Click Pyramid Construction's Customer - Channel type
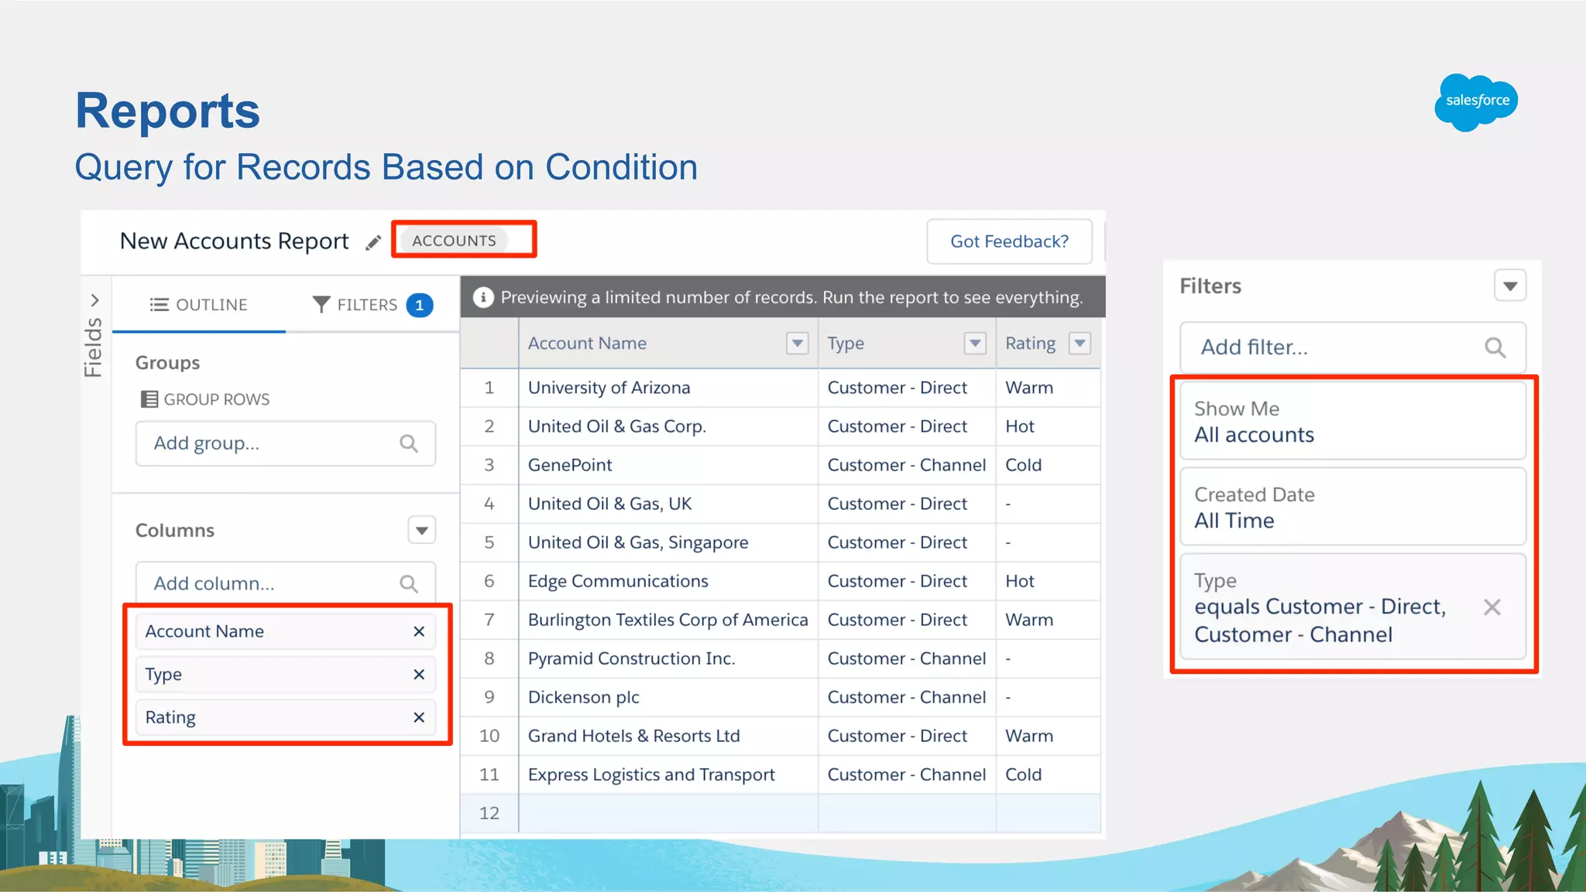1586x892 pixels. 907,658
